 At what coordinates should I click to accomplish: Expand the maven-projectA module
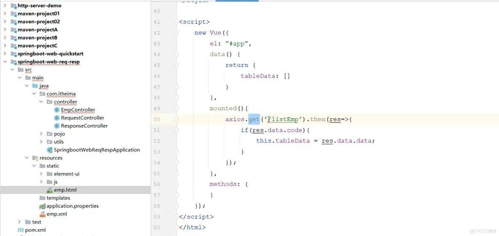coord(5,29)
